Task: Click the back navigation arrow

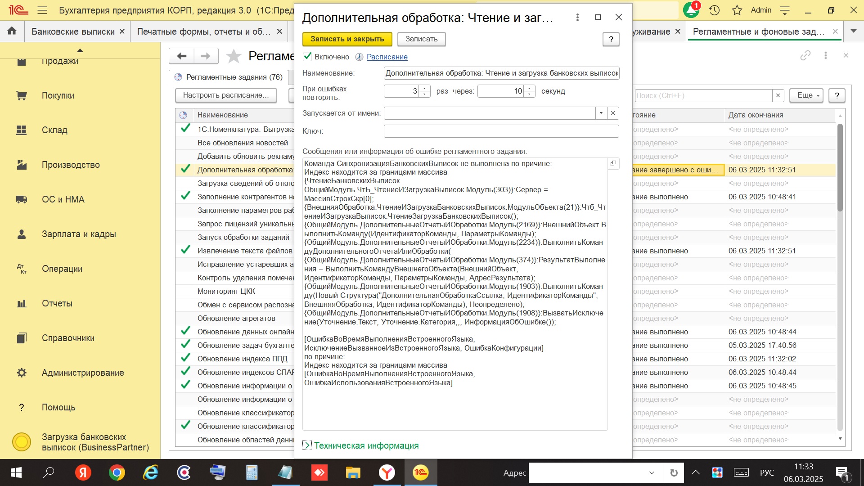Action: click(182, 56)
